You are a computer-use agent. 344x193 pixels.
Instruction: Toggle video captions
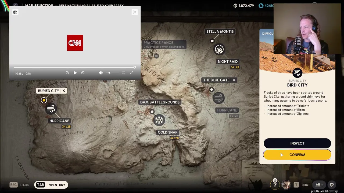click(123, 73)
